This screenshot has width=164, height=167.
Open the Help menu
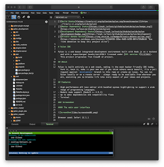57,13
